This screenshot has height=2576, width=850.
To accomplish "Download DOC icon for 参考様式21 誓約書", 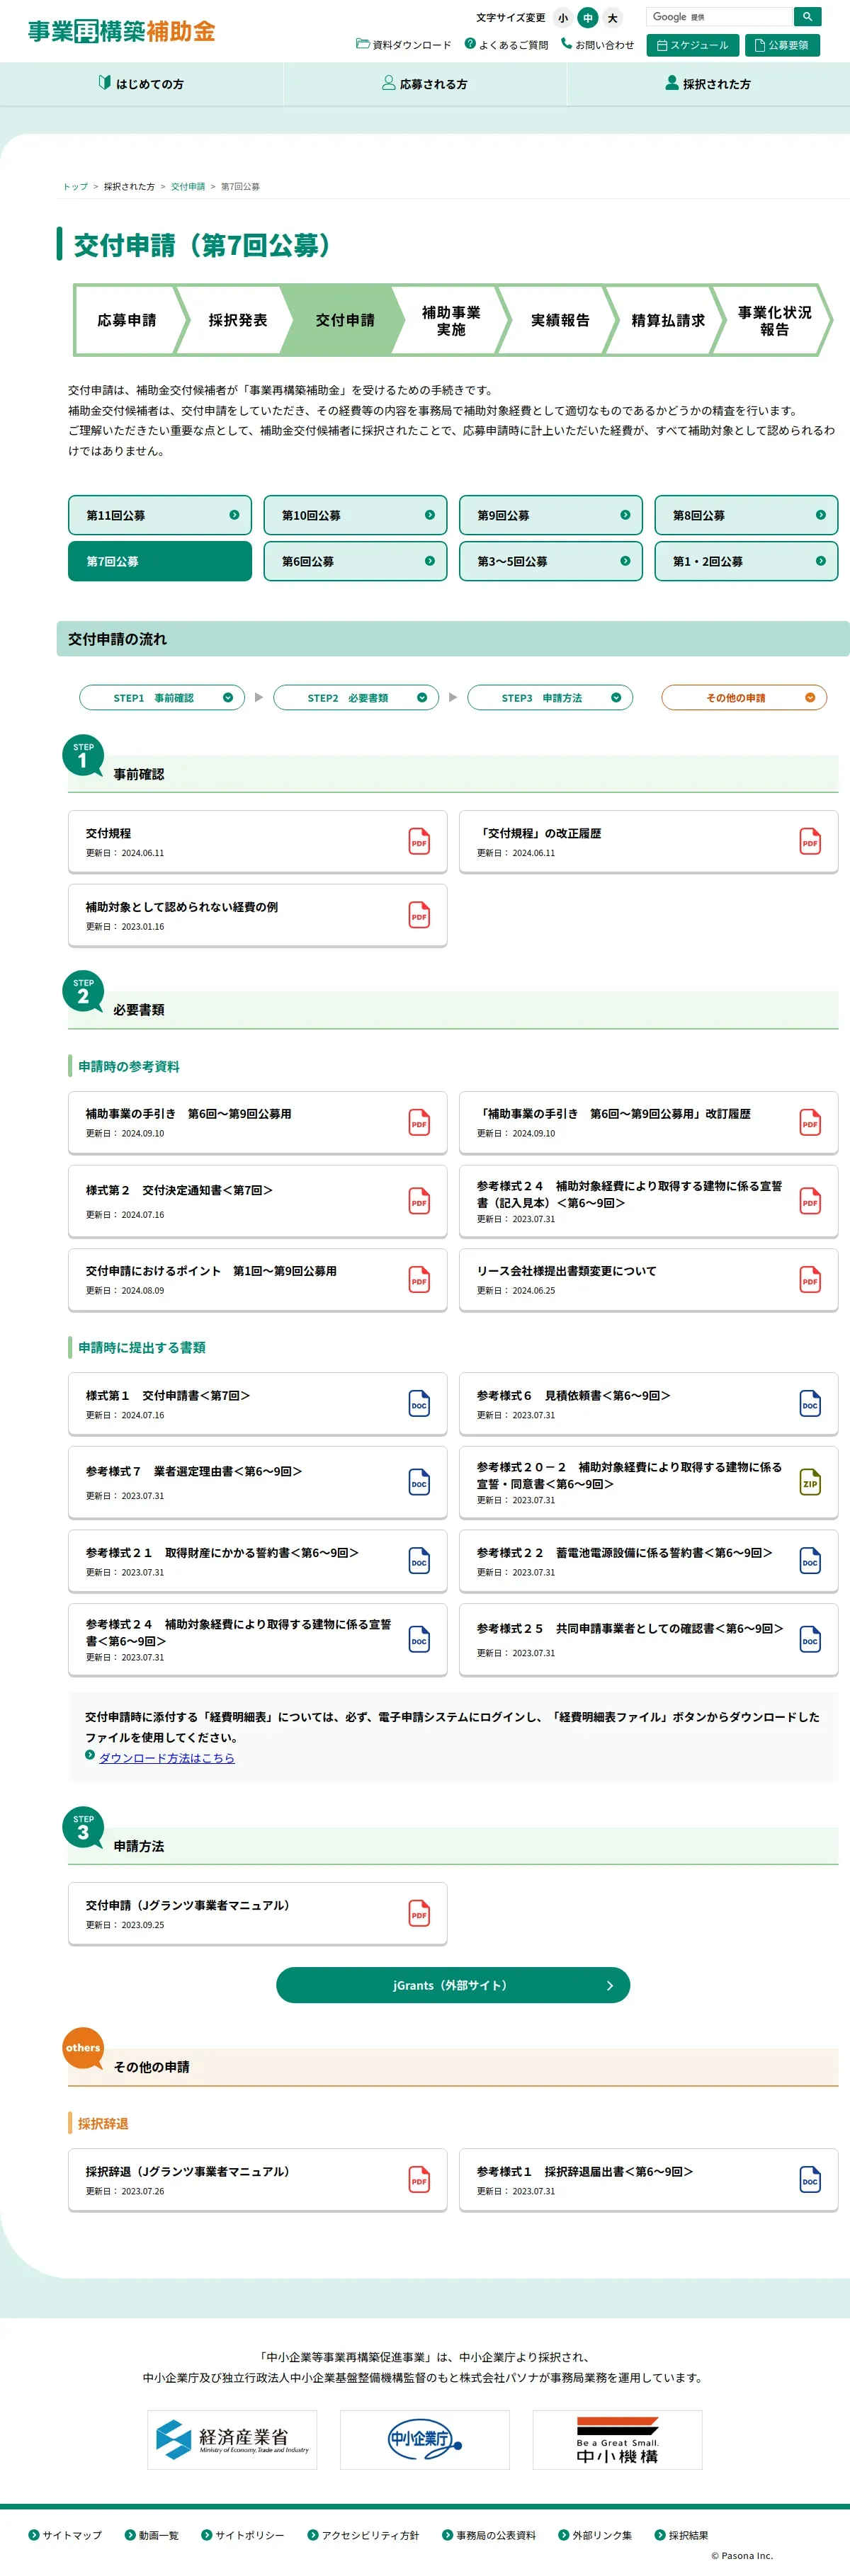I will pyautogui.click(x=419, y=1561).
